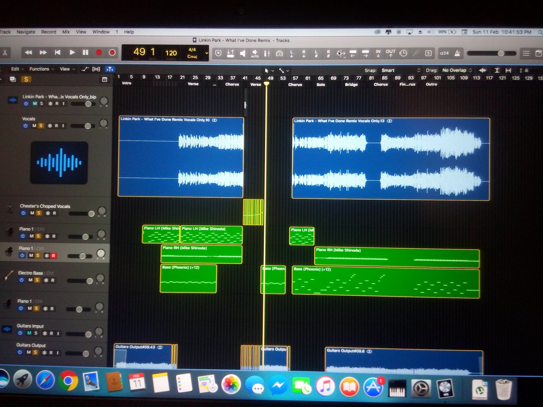Select the Bridge marker
Screen dimensions: 543x407
351,85
